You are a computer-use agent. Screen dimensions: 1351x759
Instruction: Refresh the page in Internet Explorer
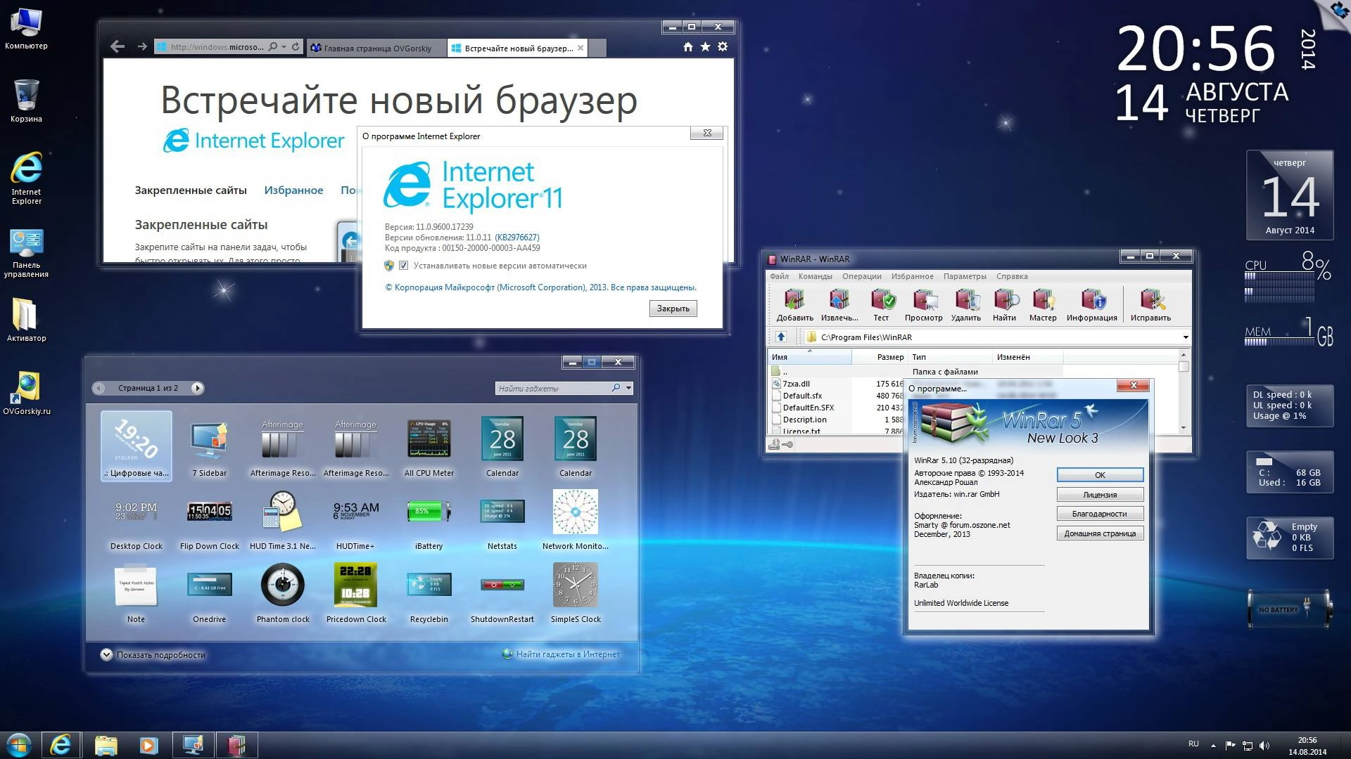click(296, 47)
